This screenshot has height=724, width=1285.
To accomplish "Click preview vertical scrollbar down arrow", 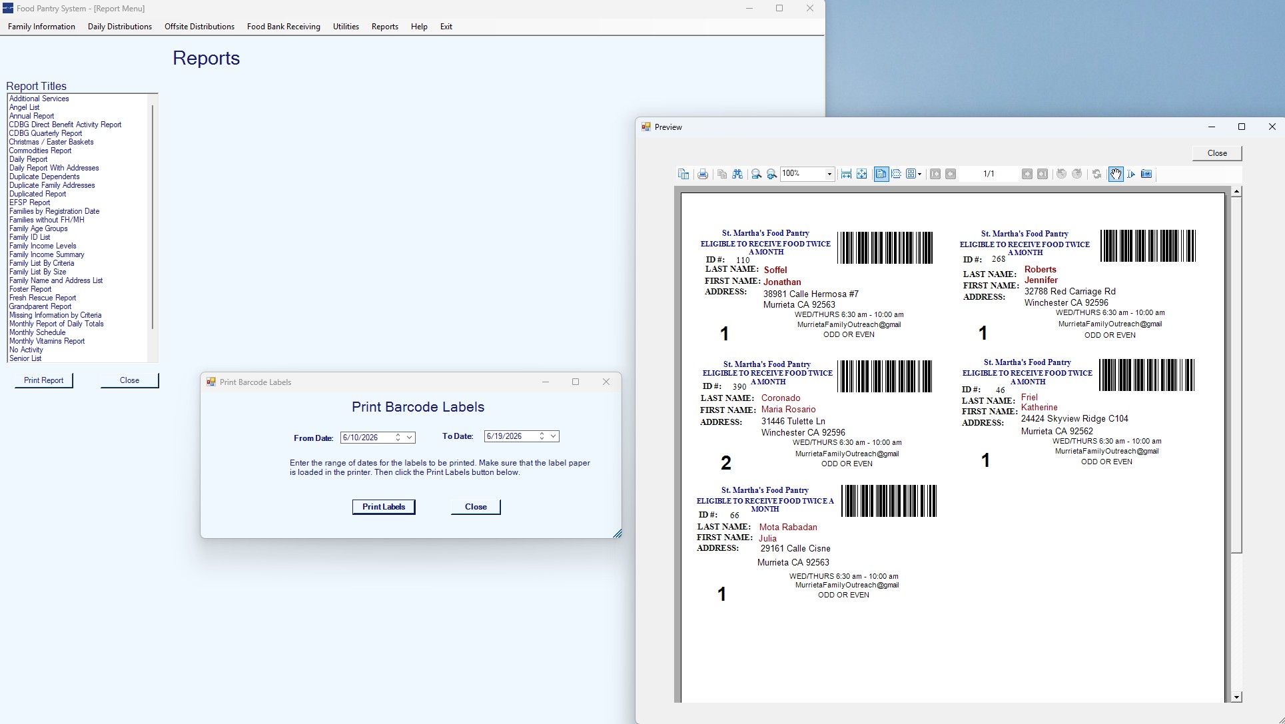I will tap(1236, 697).
